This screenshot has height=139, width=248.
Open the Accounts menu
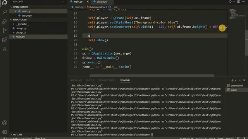tap(5, 123)
